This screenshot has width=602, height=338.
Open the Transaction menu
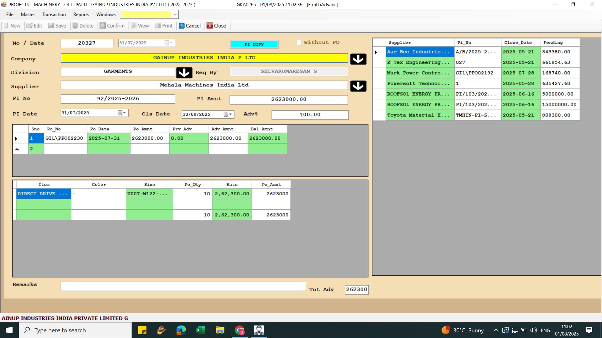tap(54, 14)
